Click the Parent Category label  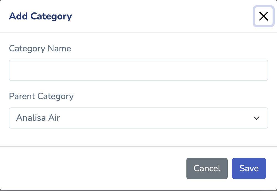coord(41,96)
